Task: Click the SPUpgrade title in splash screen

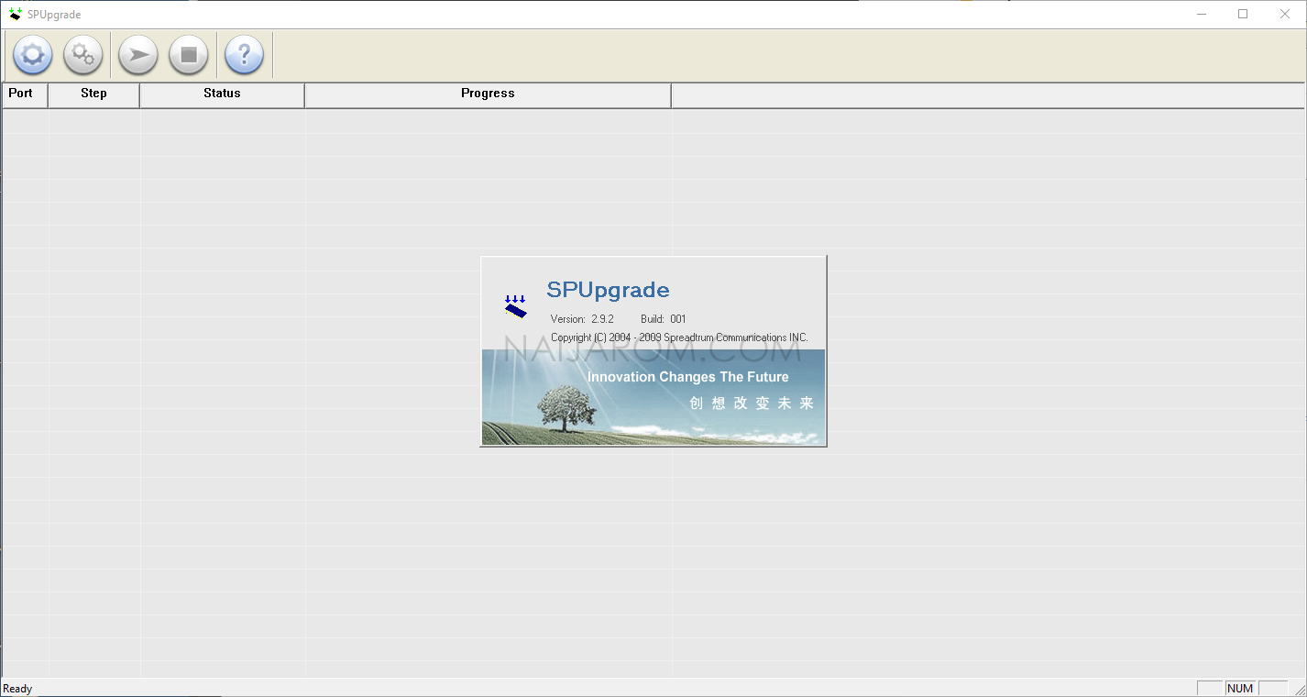Action: 608,290
